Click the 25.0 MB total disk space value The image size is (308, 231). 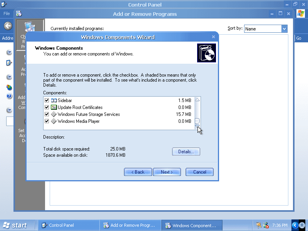pyautogui.click(x=118, y=149)
